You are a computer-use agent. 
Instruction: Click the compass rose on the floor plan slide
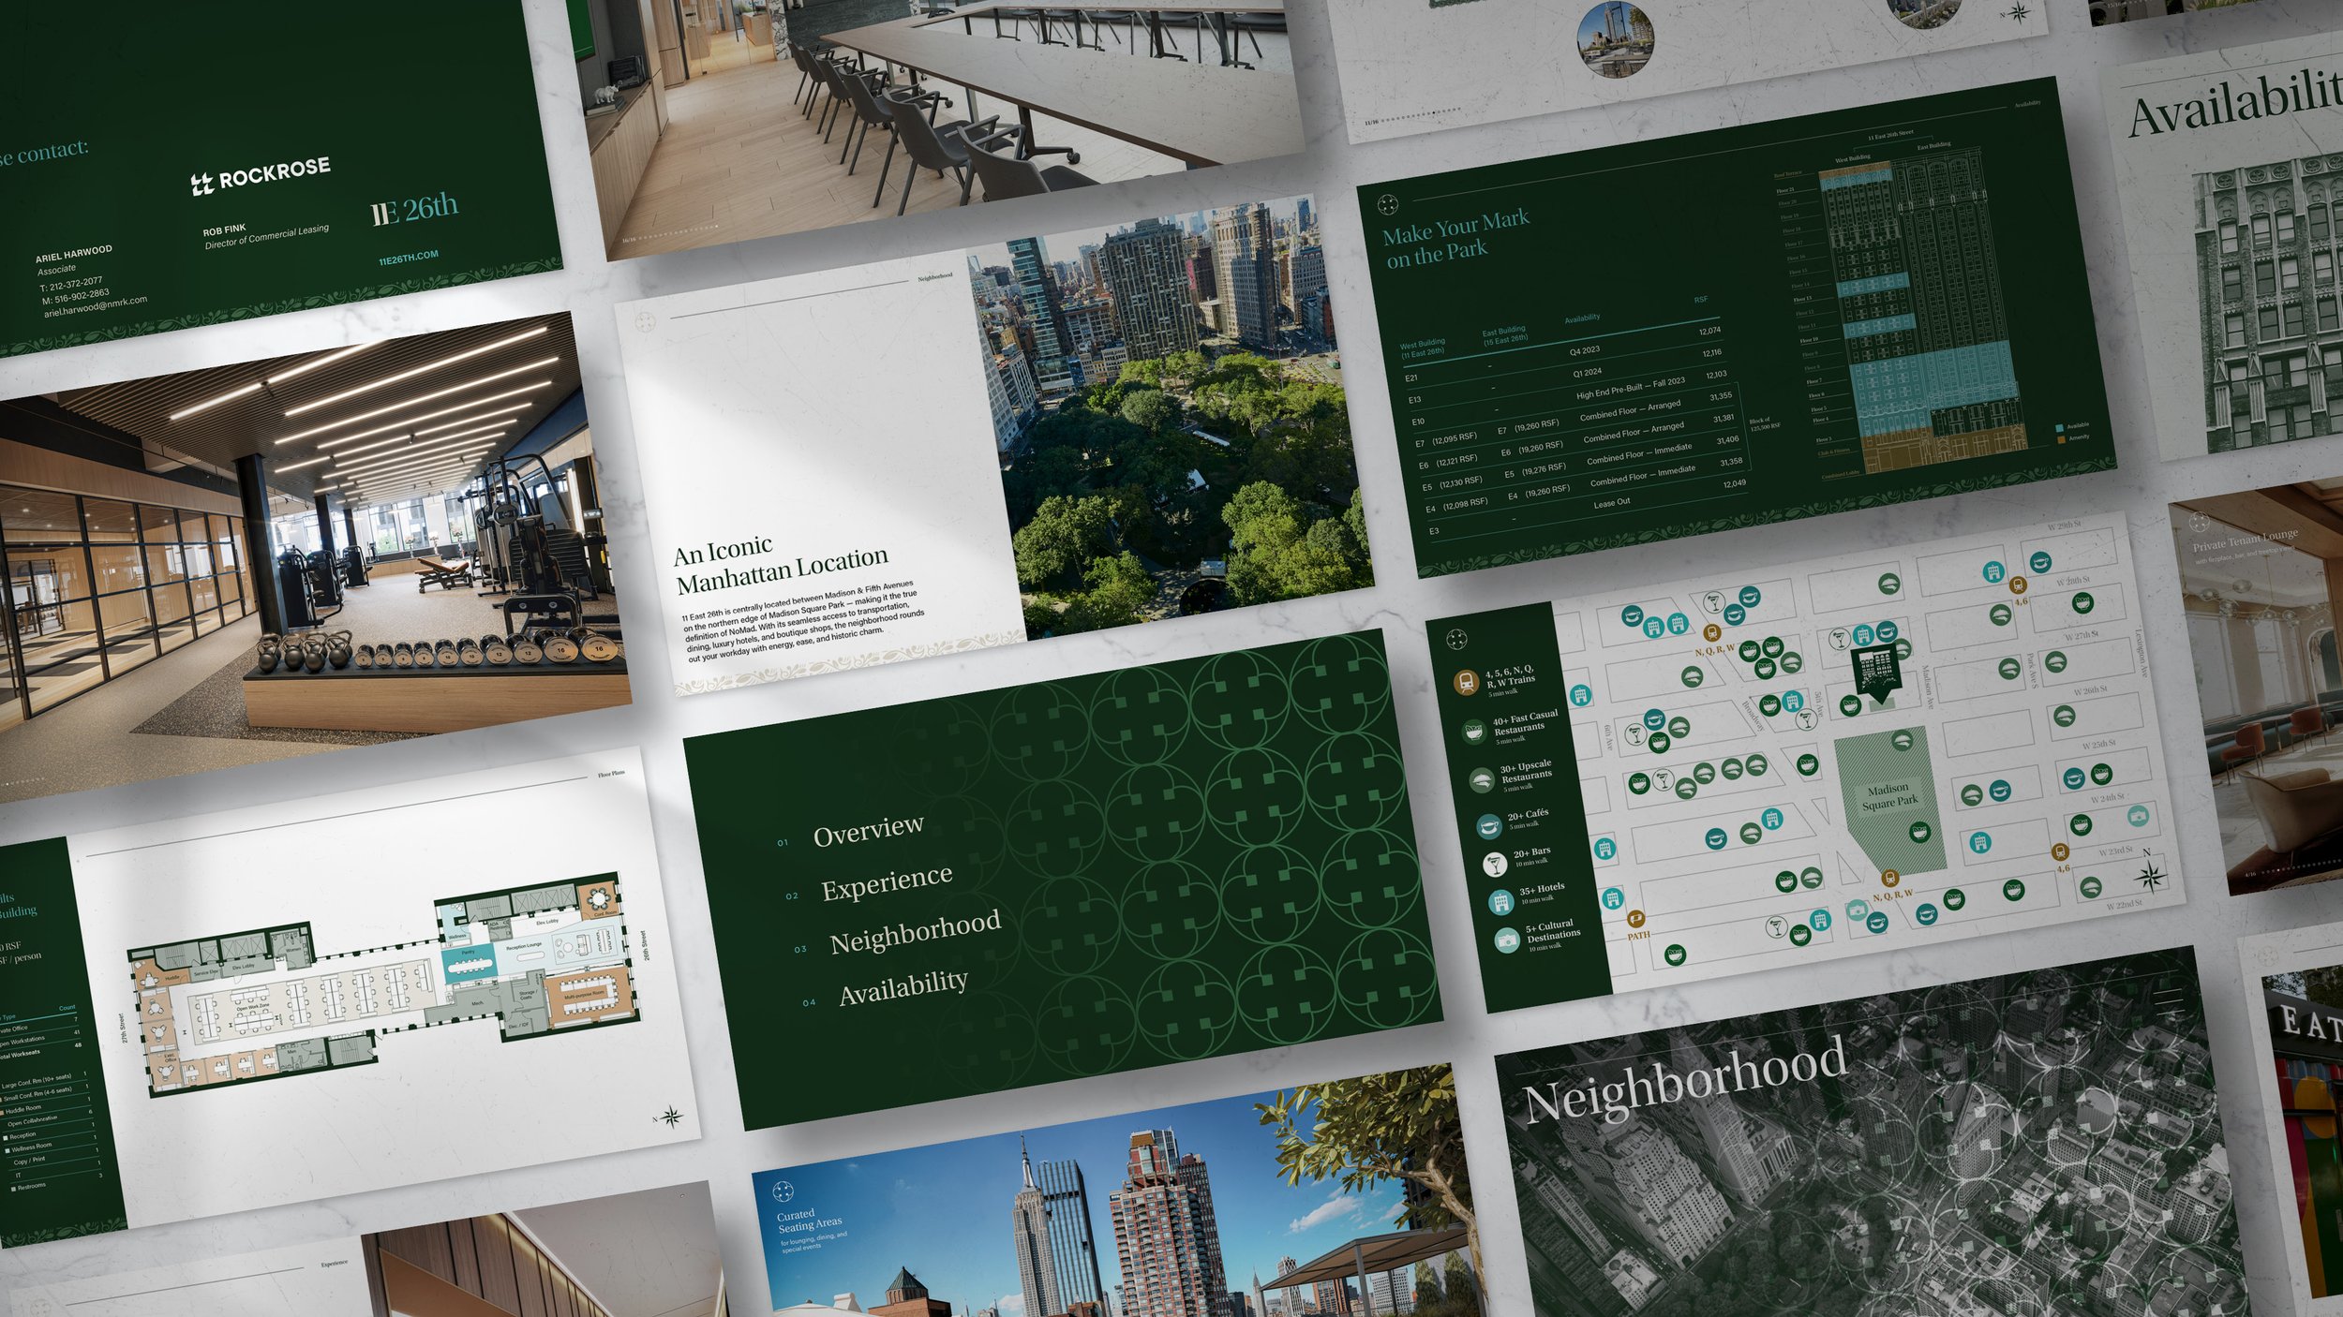(671, 1116)
